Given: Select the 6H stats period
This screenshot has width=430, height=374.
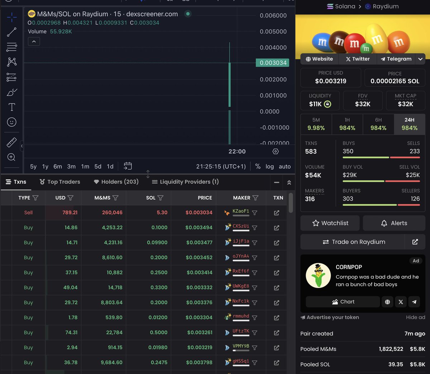Looking at the screenshot, I should point(378,124).
